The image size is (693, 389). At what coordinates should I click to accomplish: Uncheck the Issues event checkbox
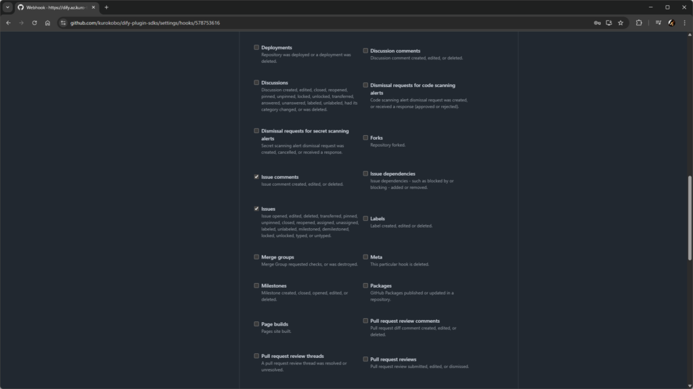point(256,209)
